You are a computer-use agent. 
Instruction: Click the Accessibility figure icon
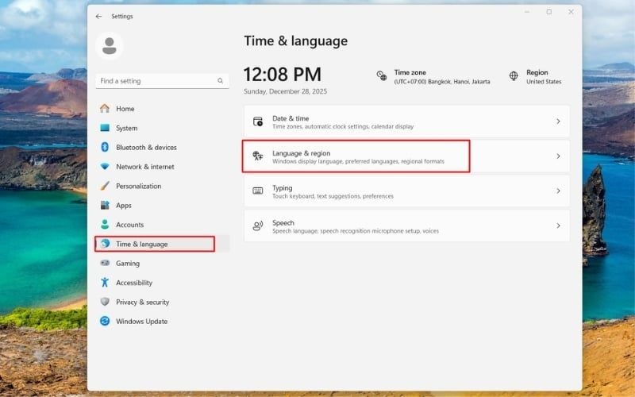click(x=105, y=283)
